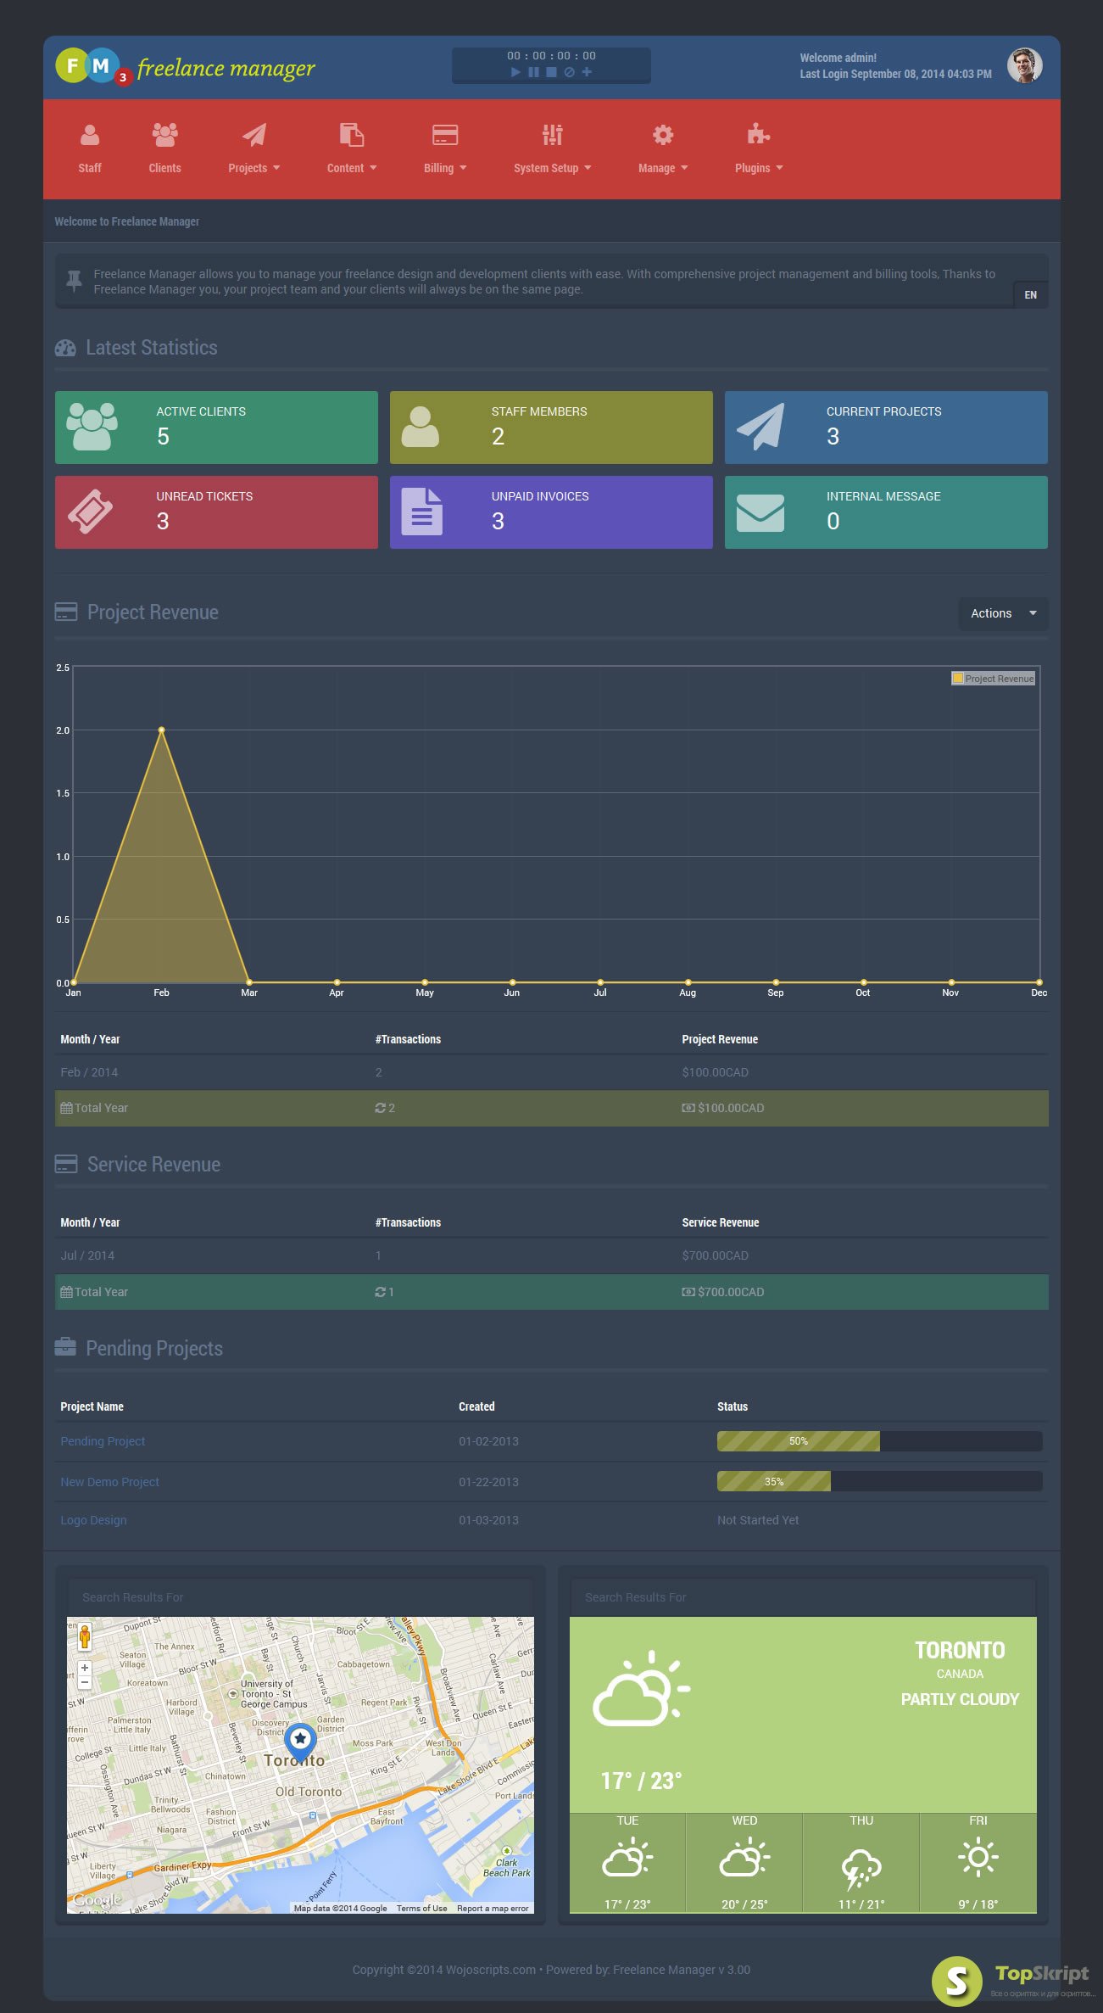Select the Street View pegman on map
This screenshot has width=1103, height=2013.
tap(85, 1636)
